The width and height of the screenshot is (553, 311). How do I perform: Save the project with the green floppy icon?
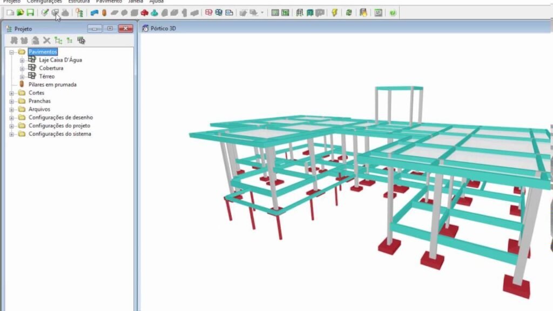[x=30, y=13]
